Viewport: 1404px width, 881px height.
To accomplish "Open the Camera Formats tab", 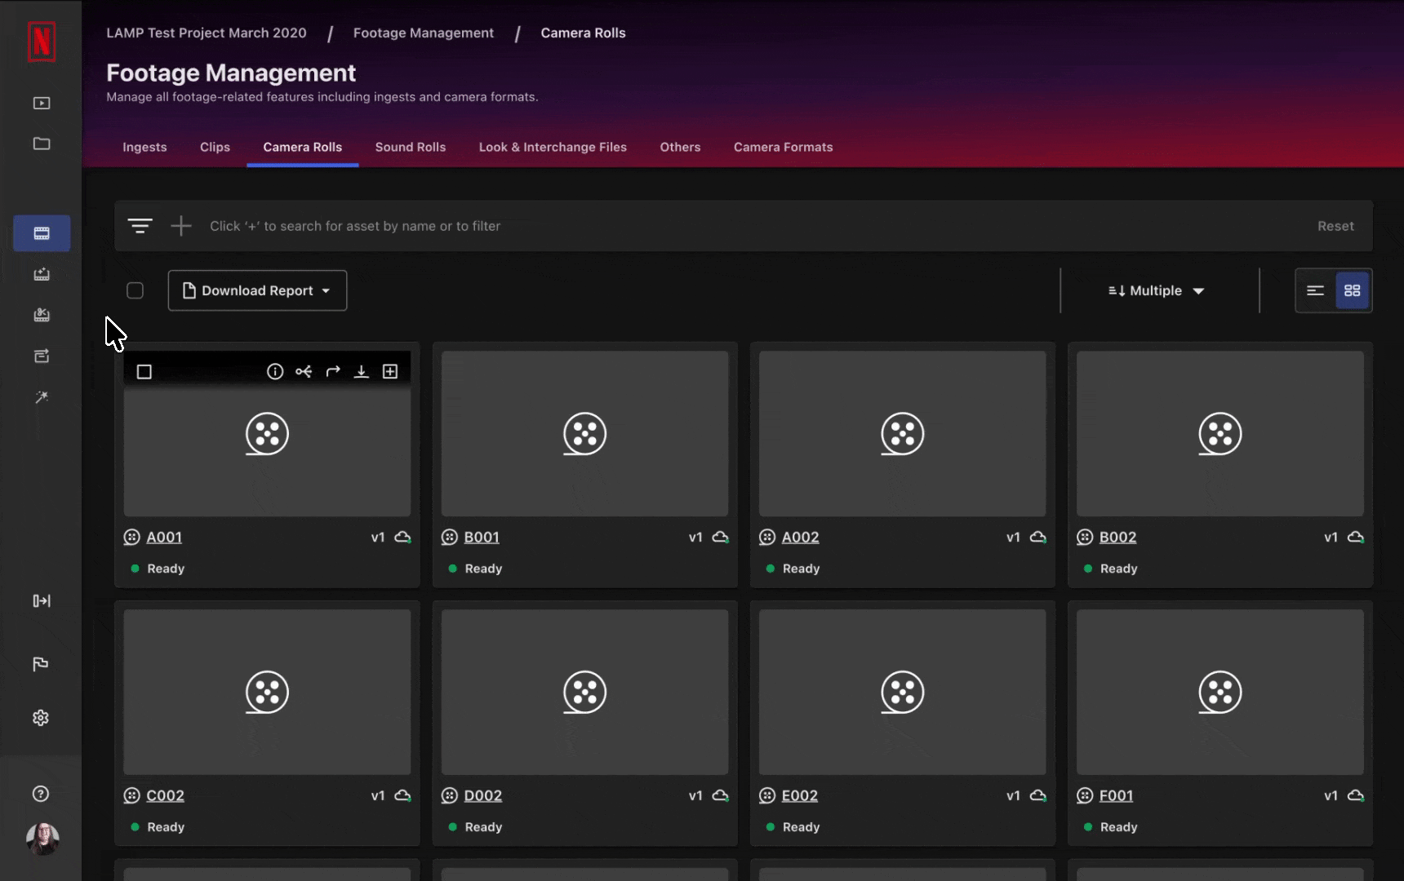I will tap(783, 147).
